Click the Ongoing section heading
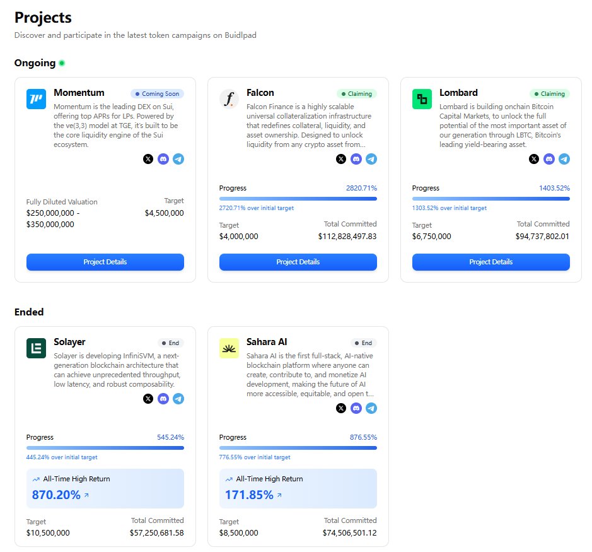Image resolution: width=592 pixels, height=552 pixels. [35, 63]
